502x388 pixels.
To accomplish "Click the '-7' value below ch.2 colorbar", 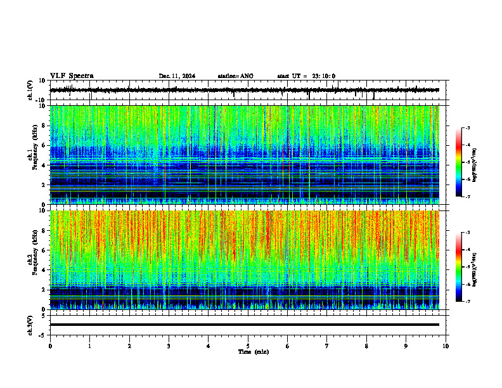I will pyautogui.click(x=467, y=302).
